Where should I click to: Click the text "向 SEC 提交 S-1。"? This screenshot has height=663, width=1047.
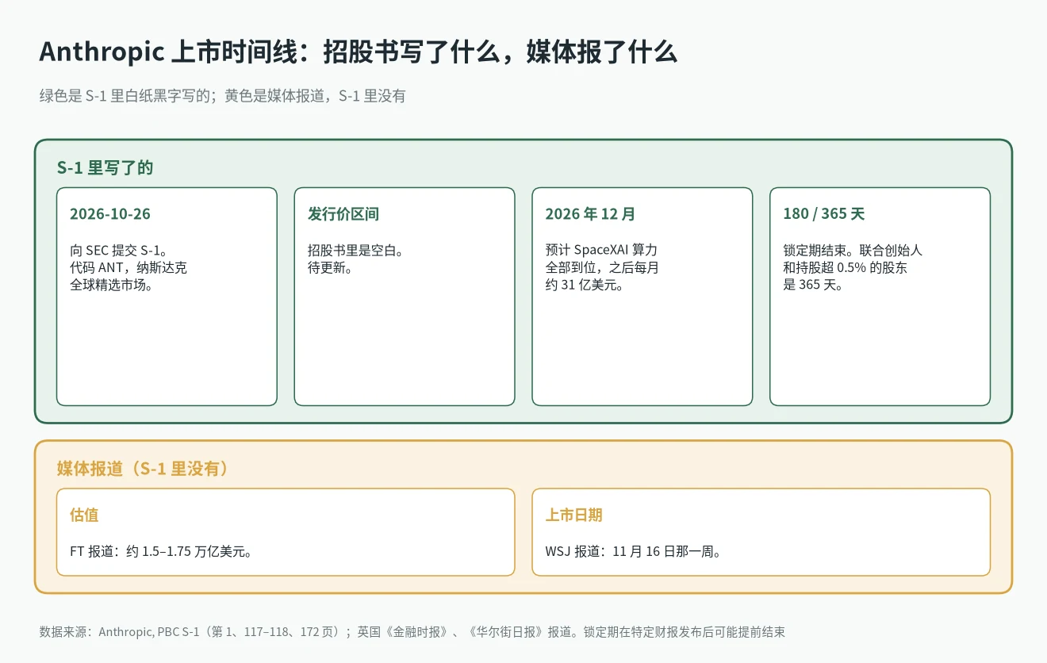(x=118, y=251)
